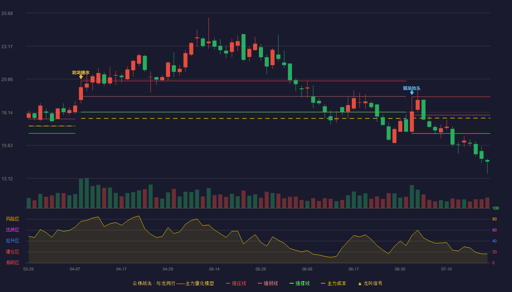Viewport: 512px width, 292px height.
Task: Click the green dash icon before 强撑线
Action: point(291,283)
